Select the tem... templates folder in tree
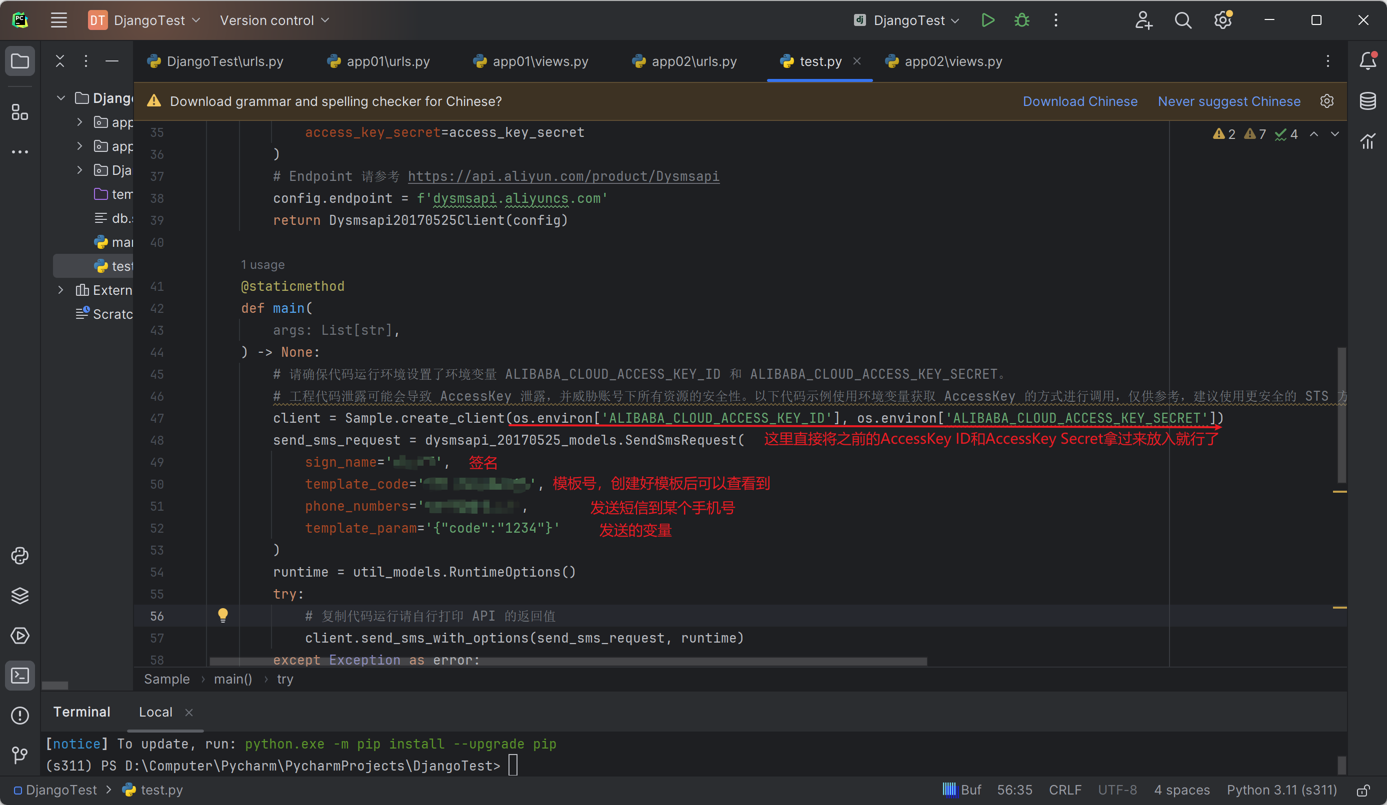The width and height of the screenshot is (1387, 805). click(x=113, y=194)
